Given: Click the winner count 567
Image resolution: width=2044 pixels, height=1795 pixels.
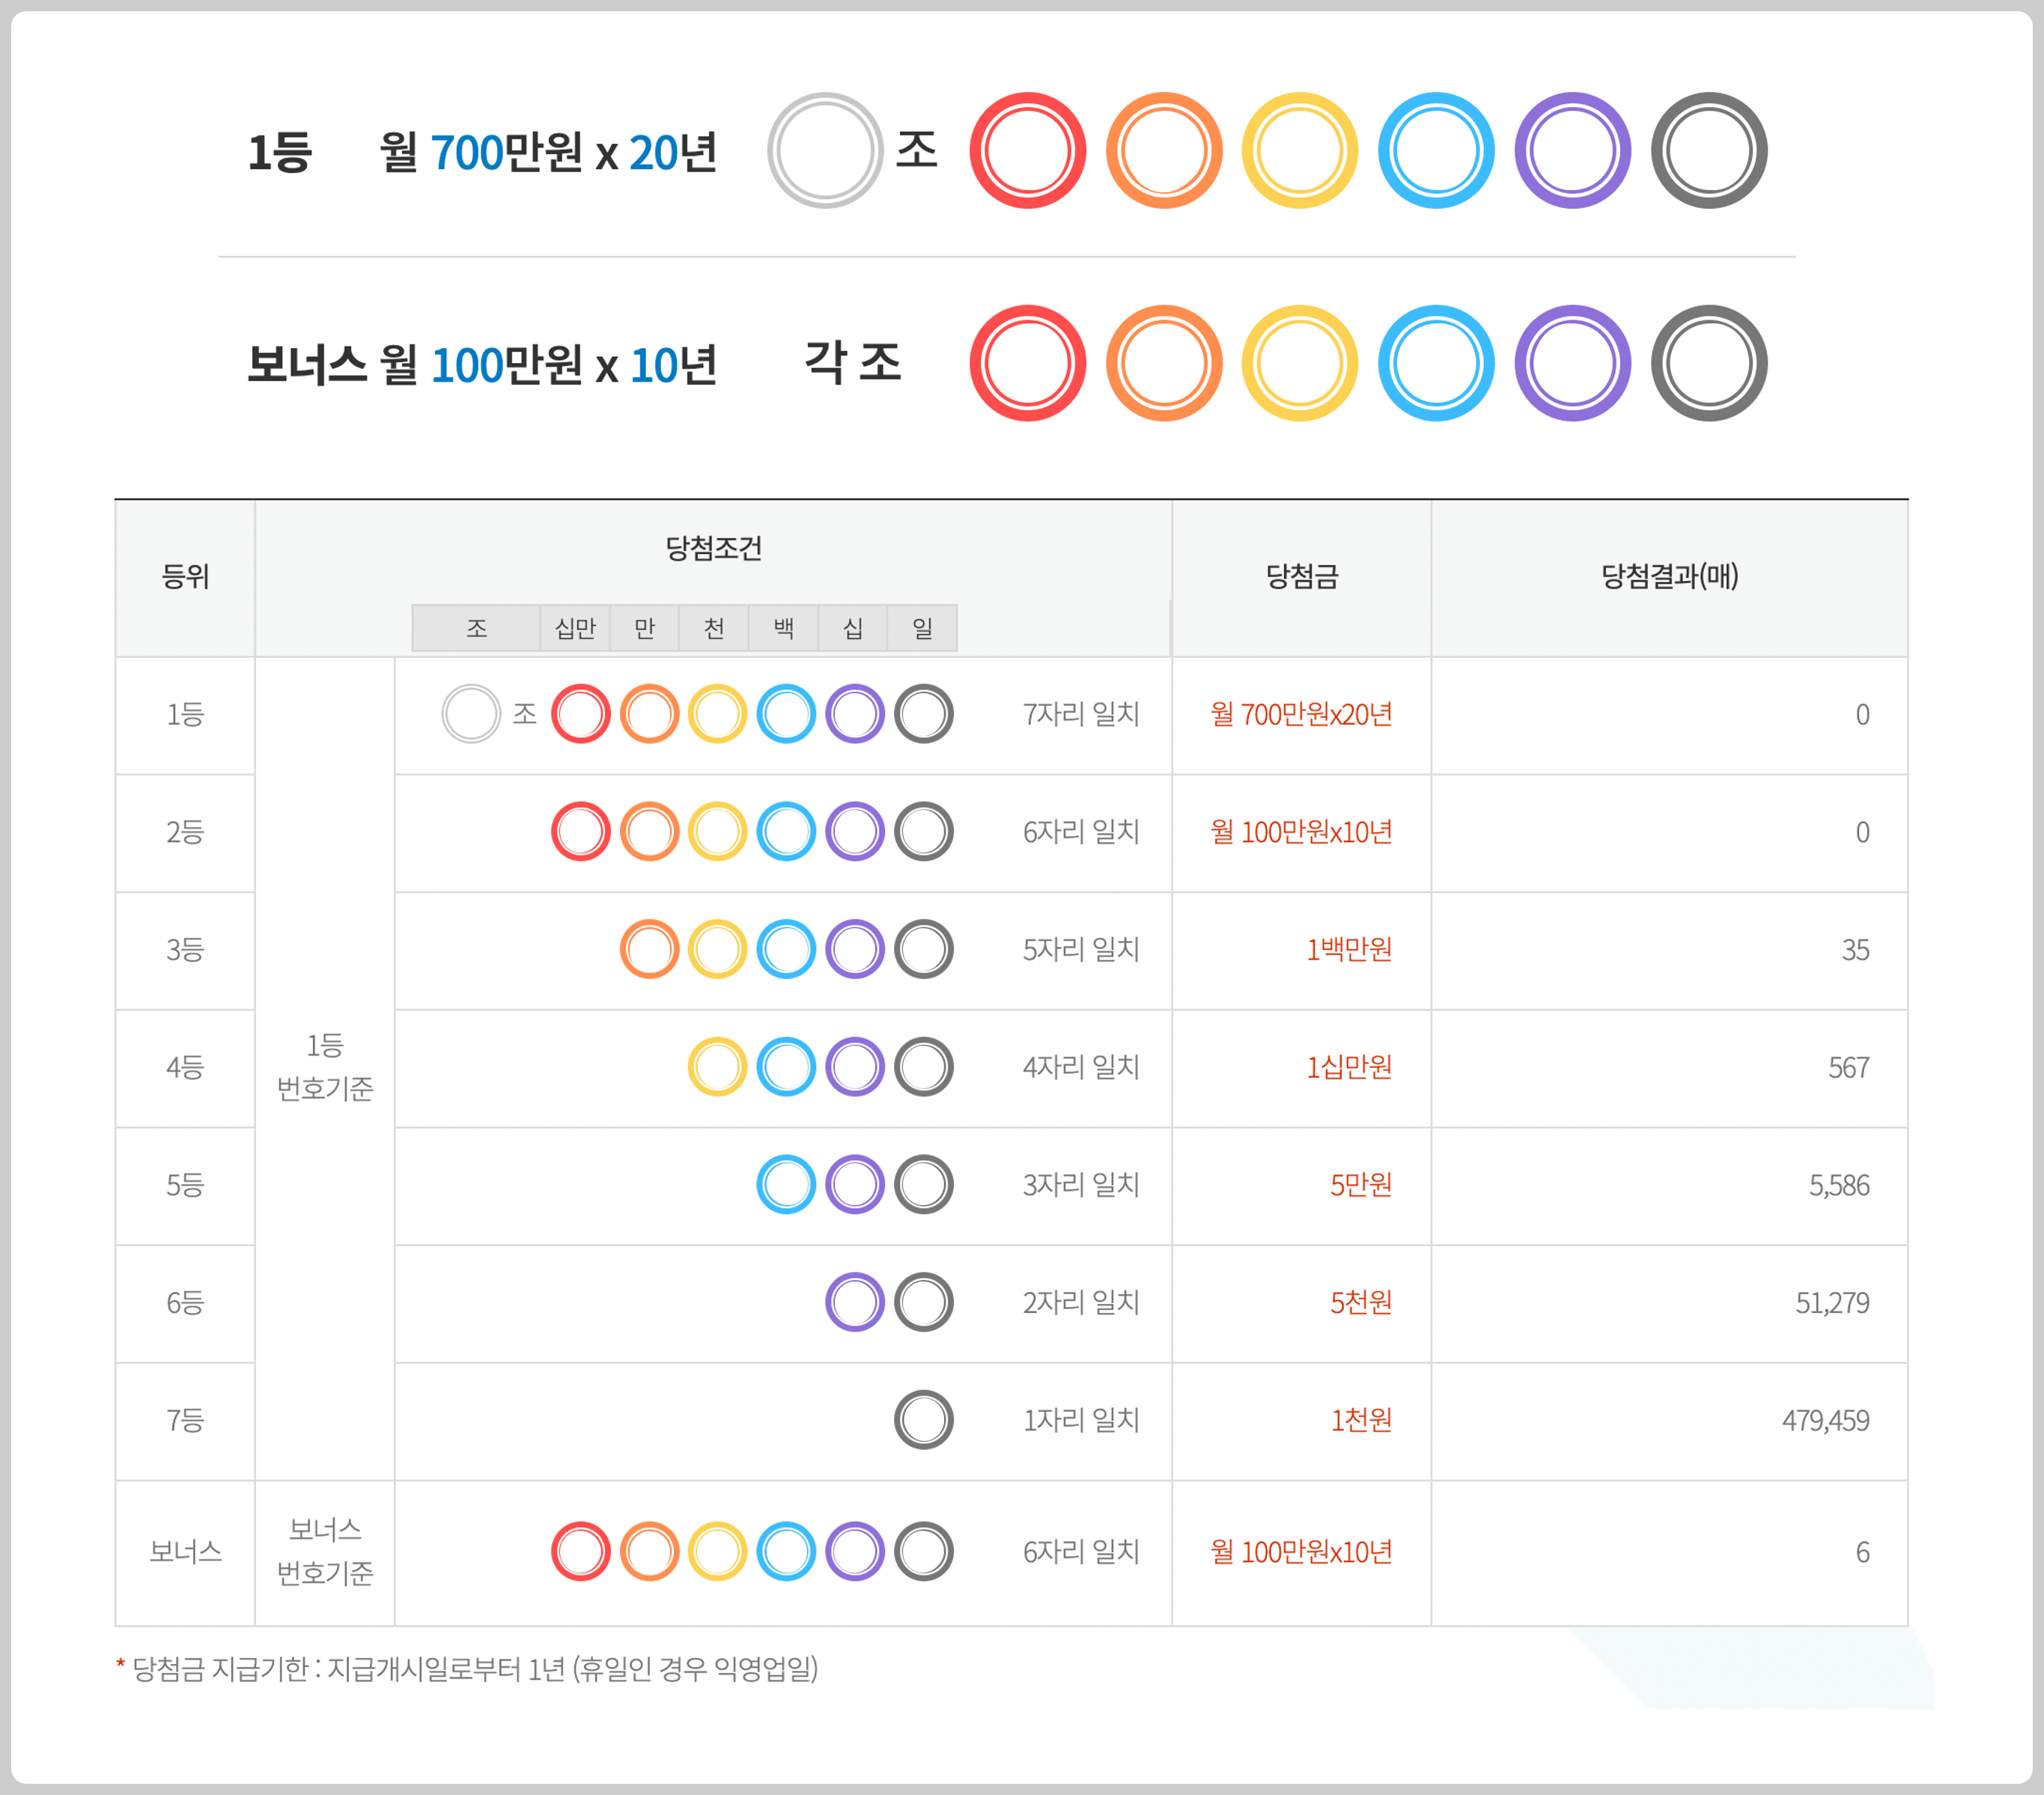Looking at the screenshot, I should [1849, 1068].
